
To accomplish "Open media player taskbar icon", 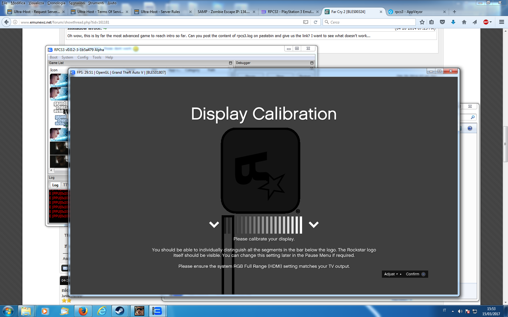I will pyautogui.click(x=45, y=311).
